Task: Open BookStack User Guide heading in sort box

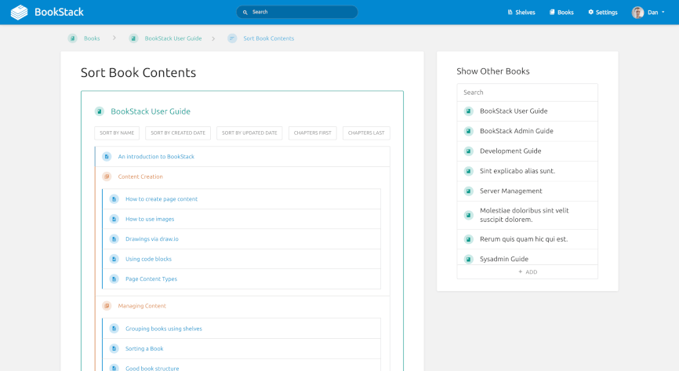Action: coord(151,111)
